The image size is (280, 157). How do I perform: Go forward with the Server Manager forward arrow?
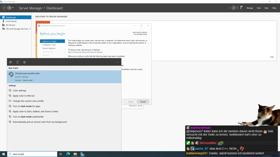coord(9,8)
